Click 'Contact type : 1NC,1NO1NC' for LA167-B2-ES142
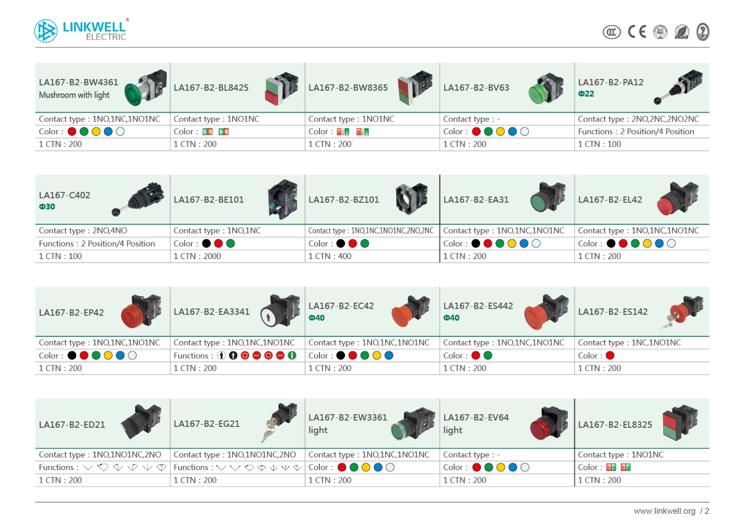 [x=630, y=343]
